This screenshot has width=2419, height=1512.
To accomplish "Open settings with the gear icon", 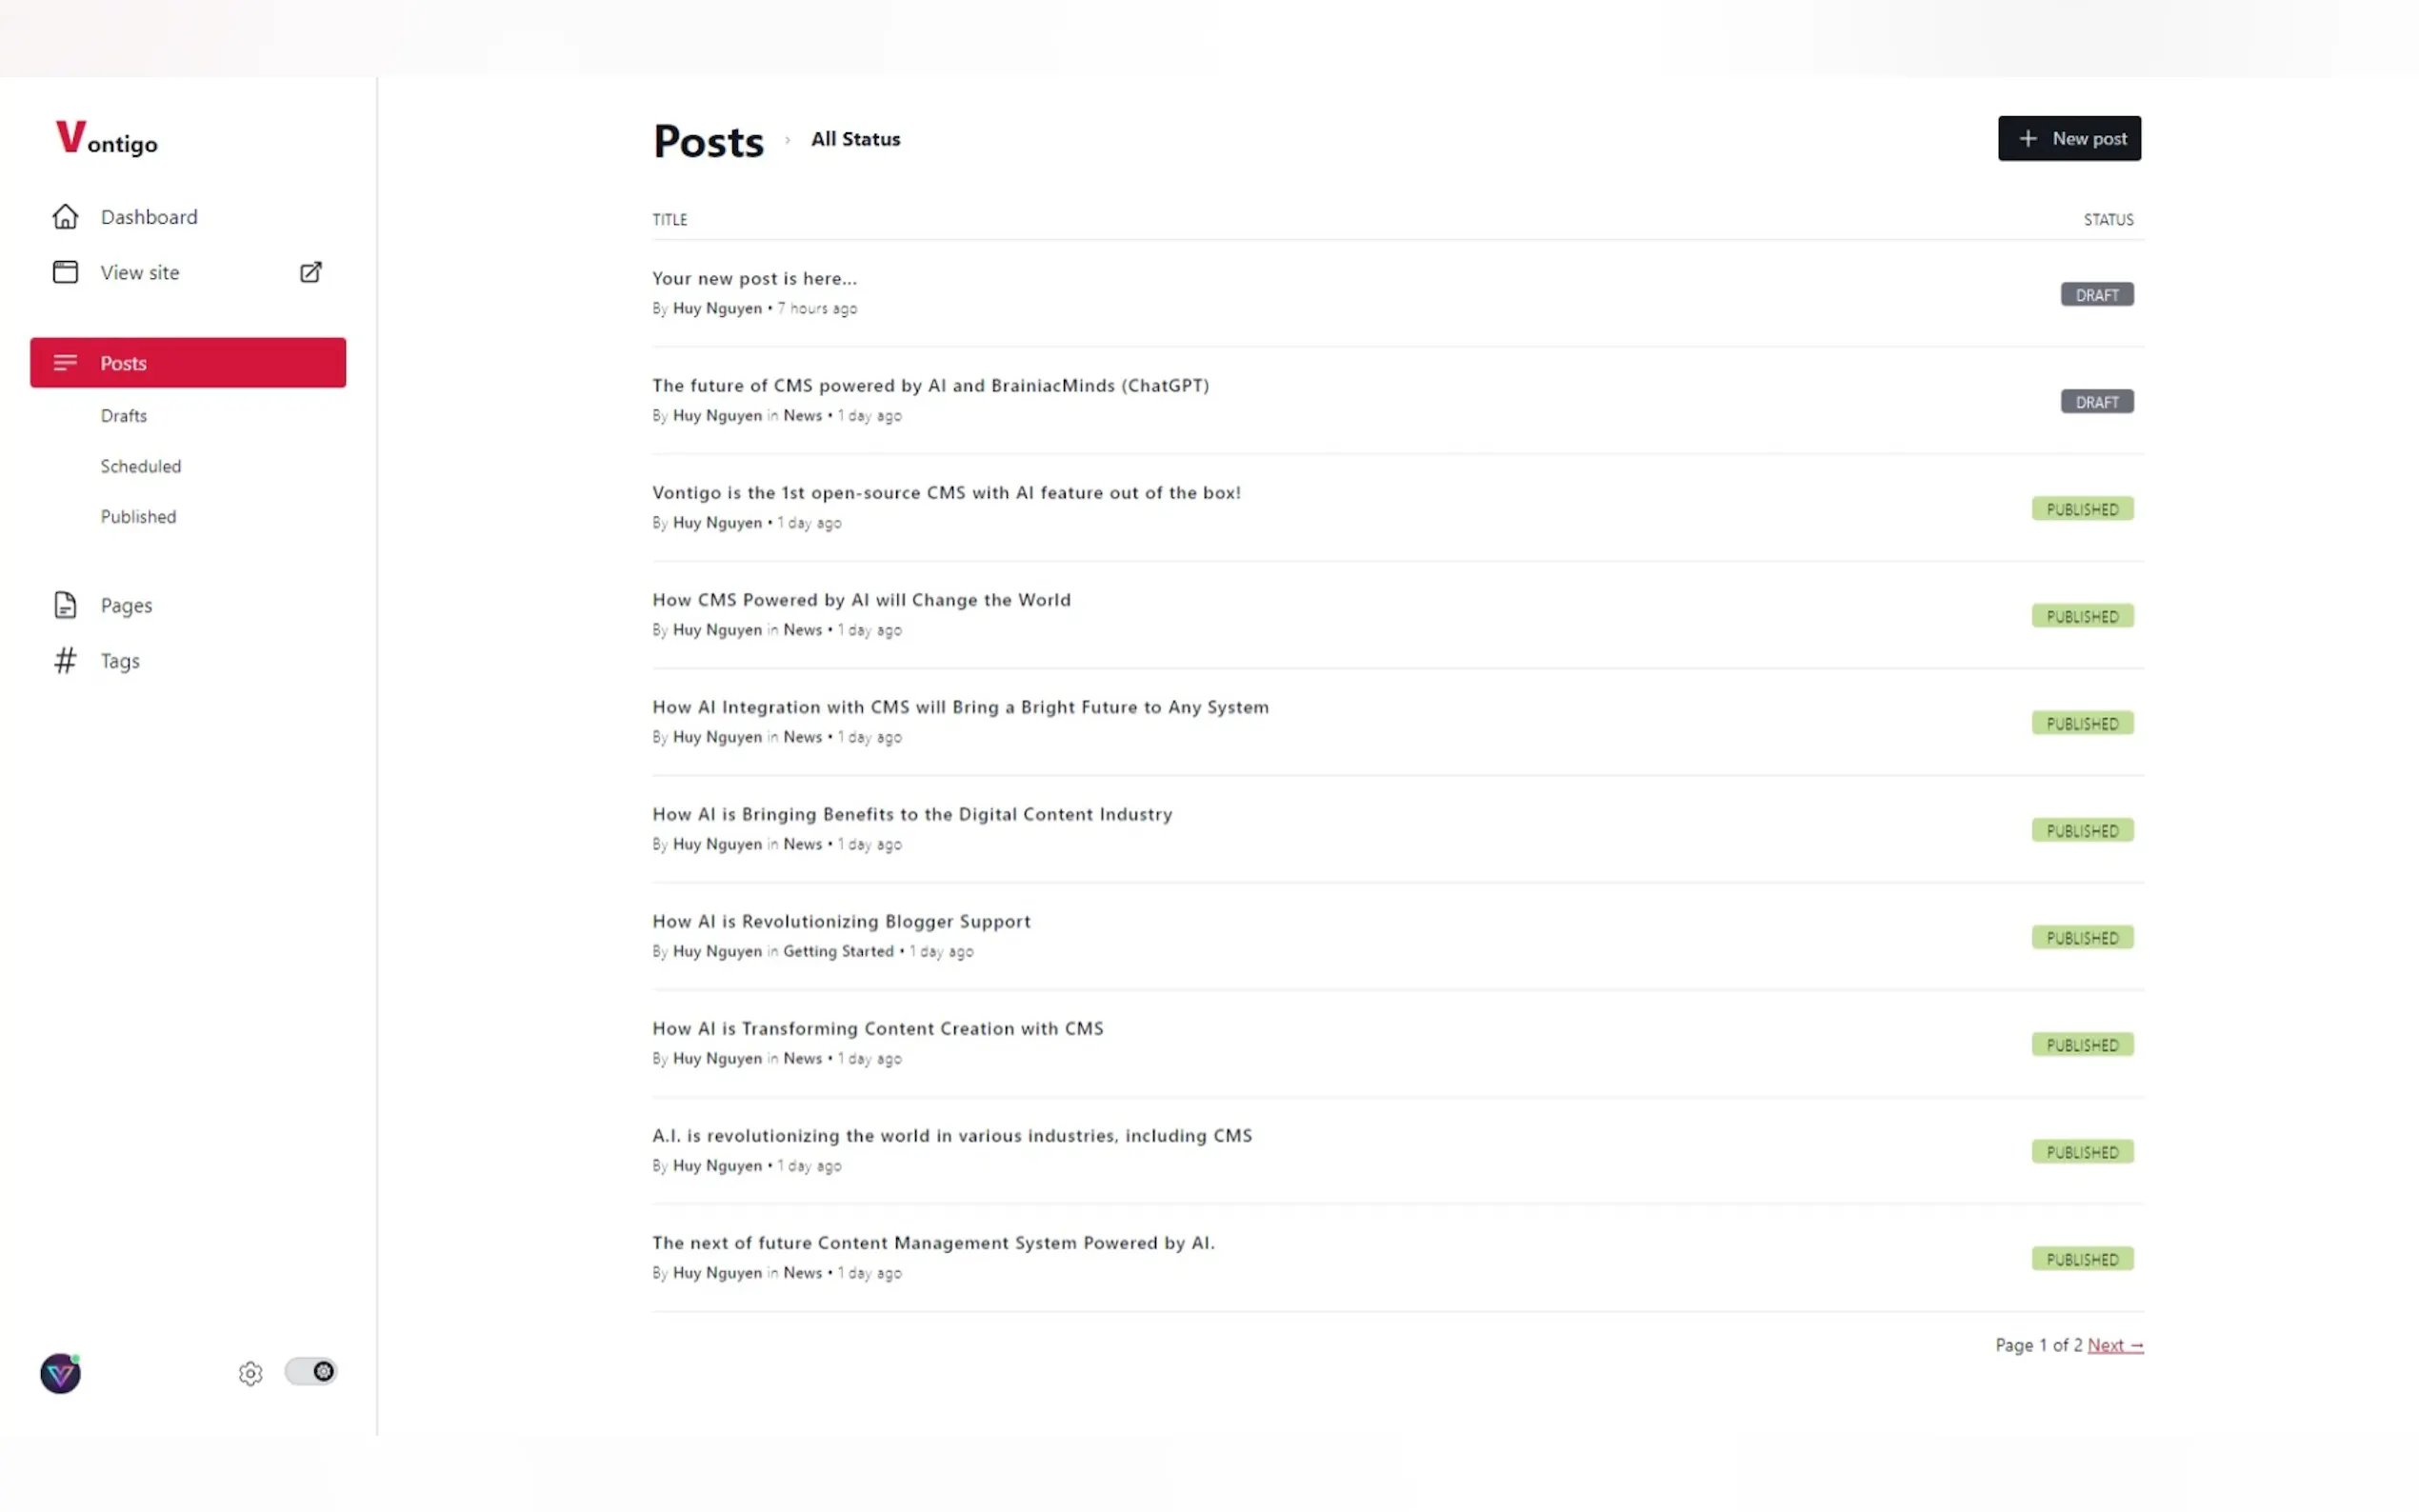I will [x=250, y=1373].
